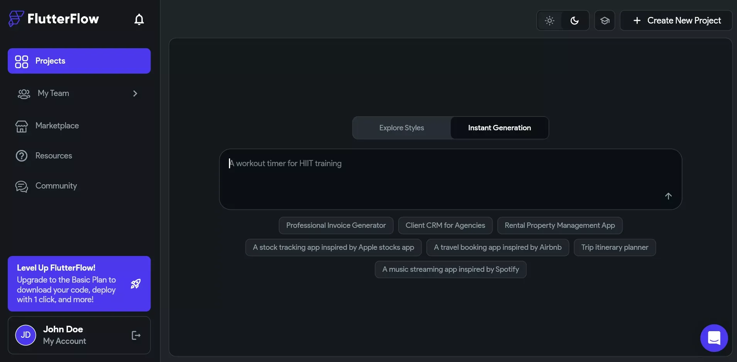Submit prompt with the up arrow
This screenshot has height=362, width=737.
click(668, 196)
